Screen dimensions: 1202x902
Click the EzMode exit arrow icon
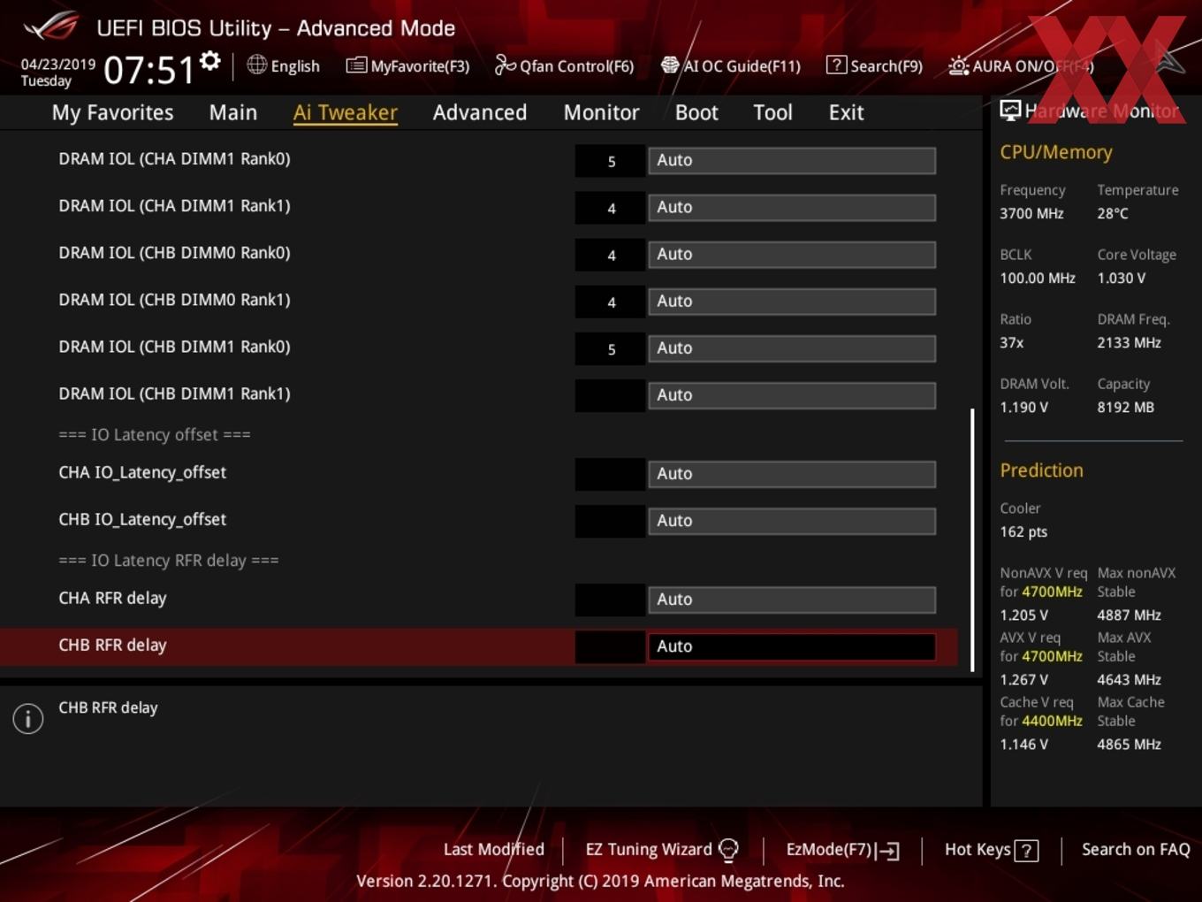[x=887, y=851]
